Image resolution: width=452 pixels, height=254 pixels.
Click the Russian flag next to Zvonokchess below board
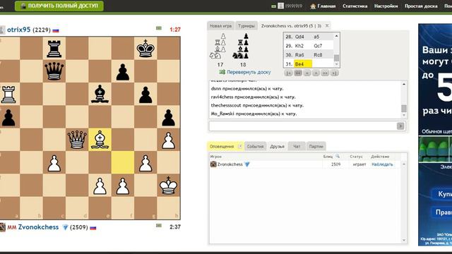tap(93, 228)
